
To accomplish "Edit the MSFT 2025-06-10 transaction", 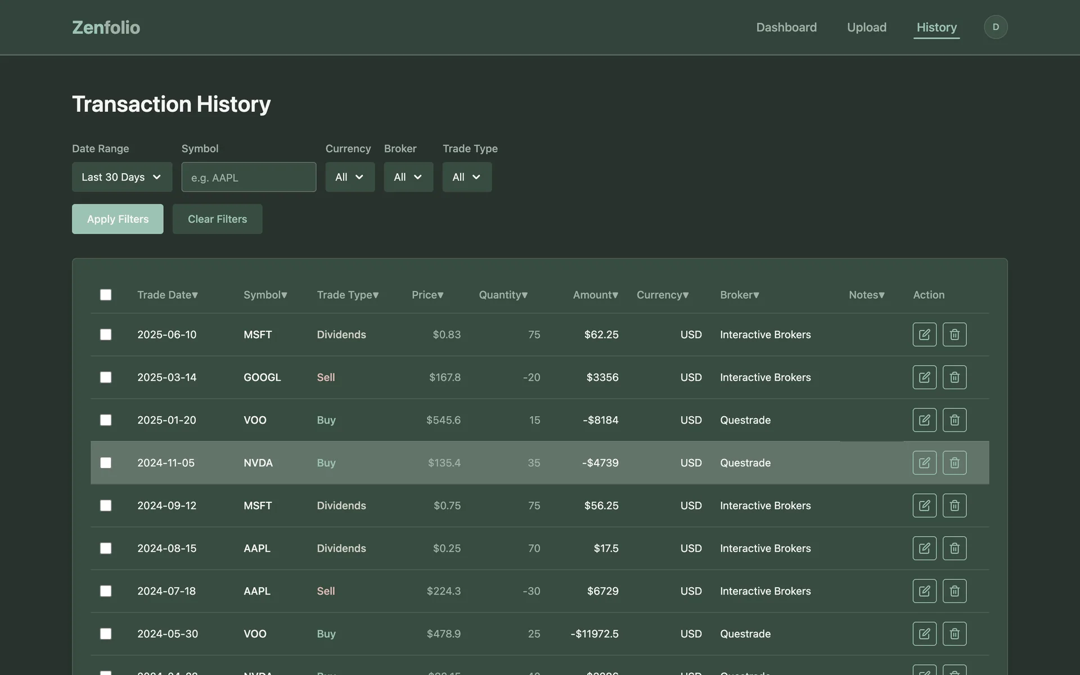I will coord(924,334).
